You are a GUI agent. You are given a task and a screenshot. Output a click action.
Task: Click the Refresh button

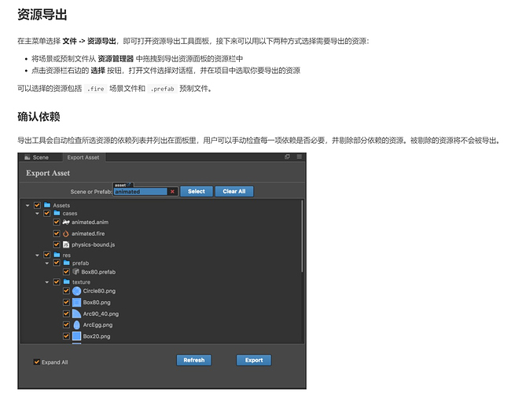(x=193, y=360)
